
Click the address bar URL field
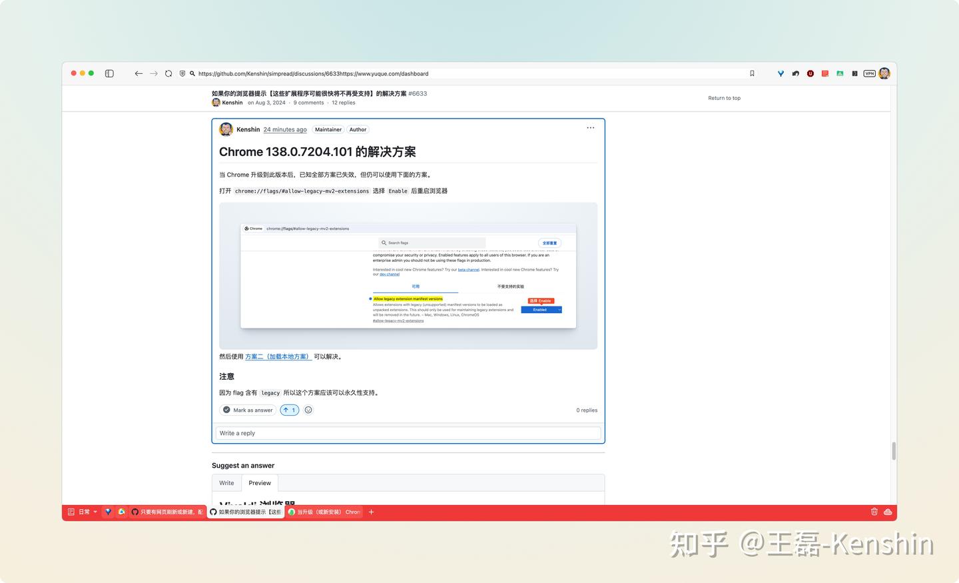click(x=466, y=73)
